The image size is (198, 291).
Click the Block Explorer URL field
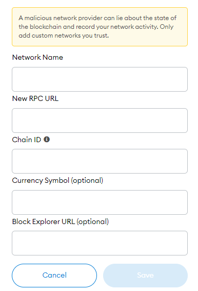pyautogui.click(x=100, y=243)
